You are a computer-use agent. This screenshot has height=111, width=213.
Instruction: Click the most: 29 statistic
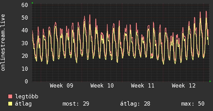click(76, 104)
